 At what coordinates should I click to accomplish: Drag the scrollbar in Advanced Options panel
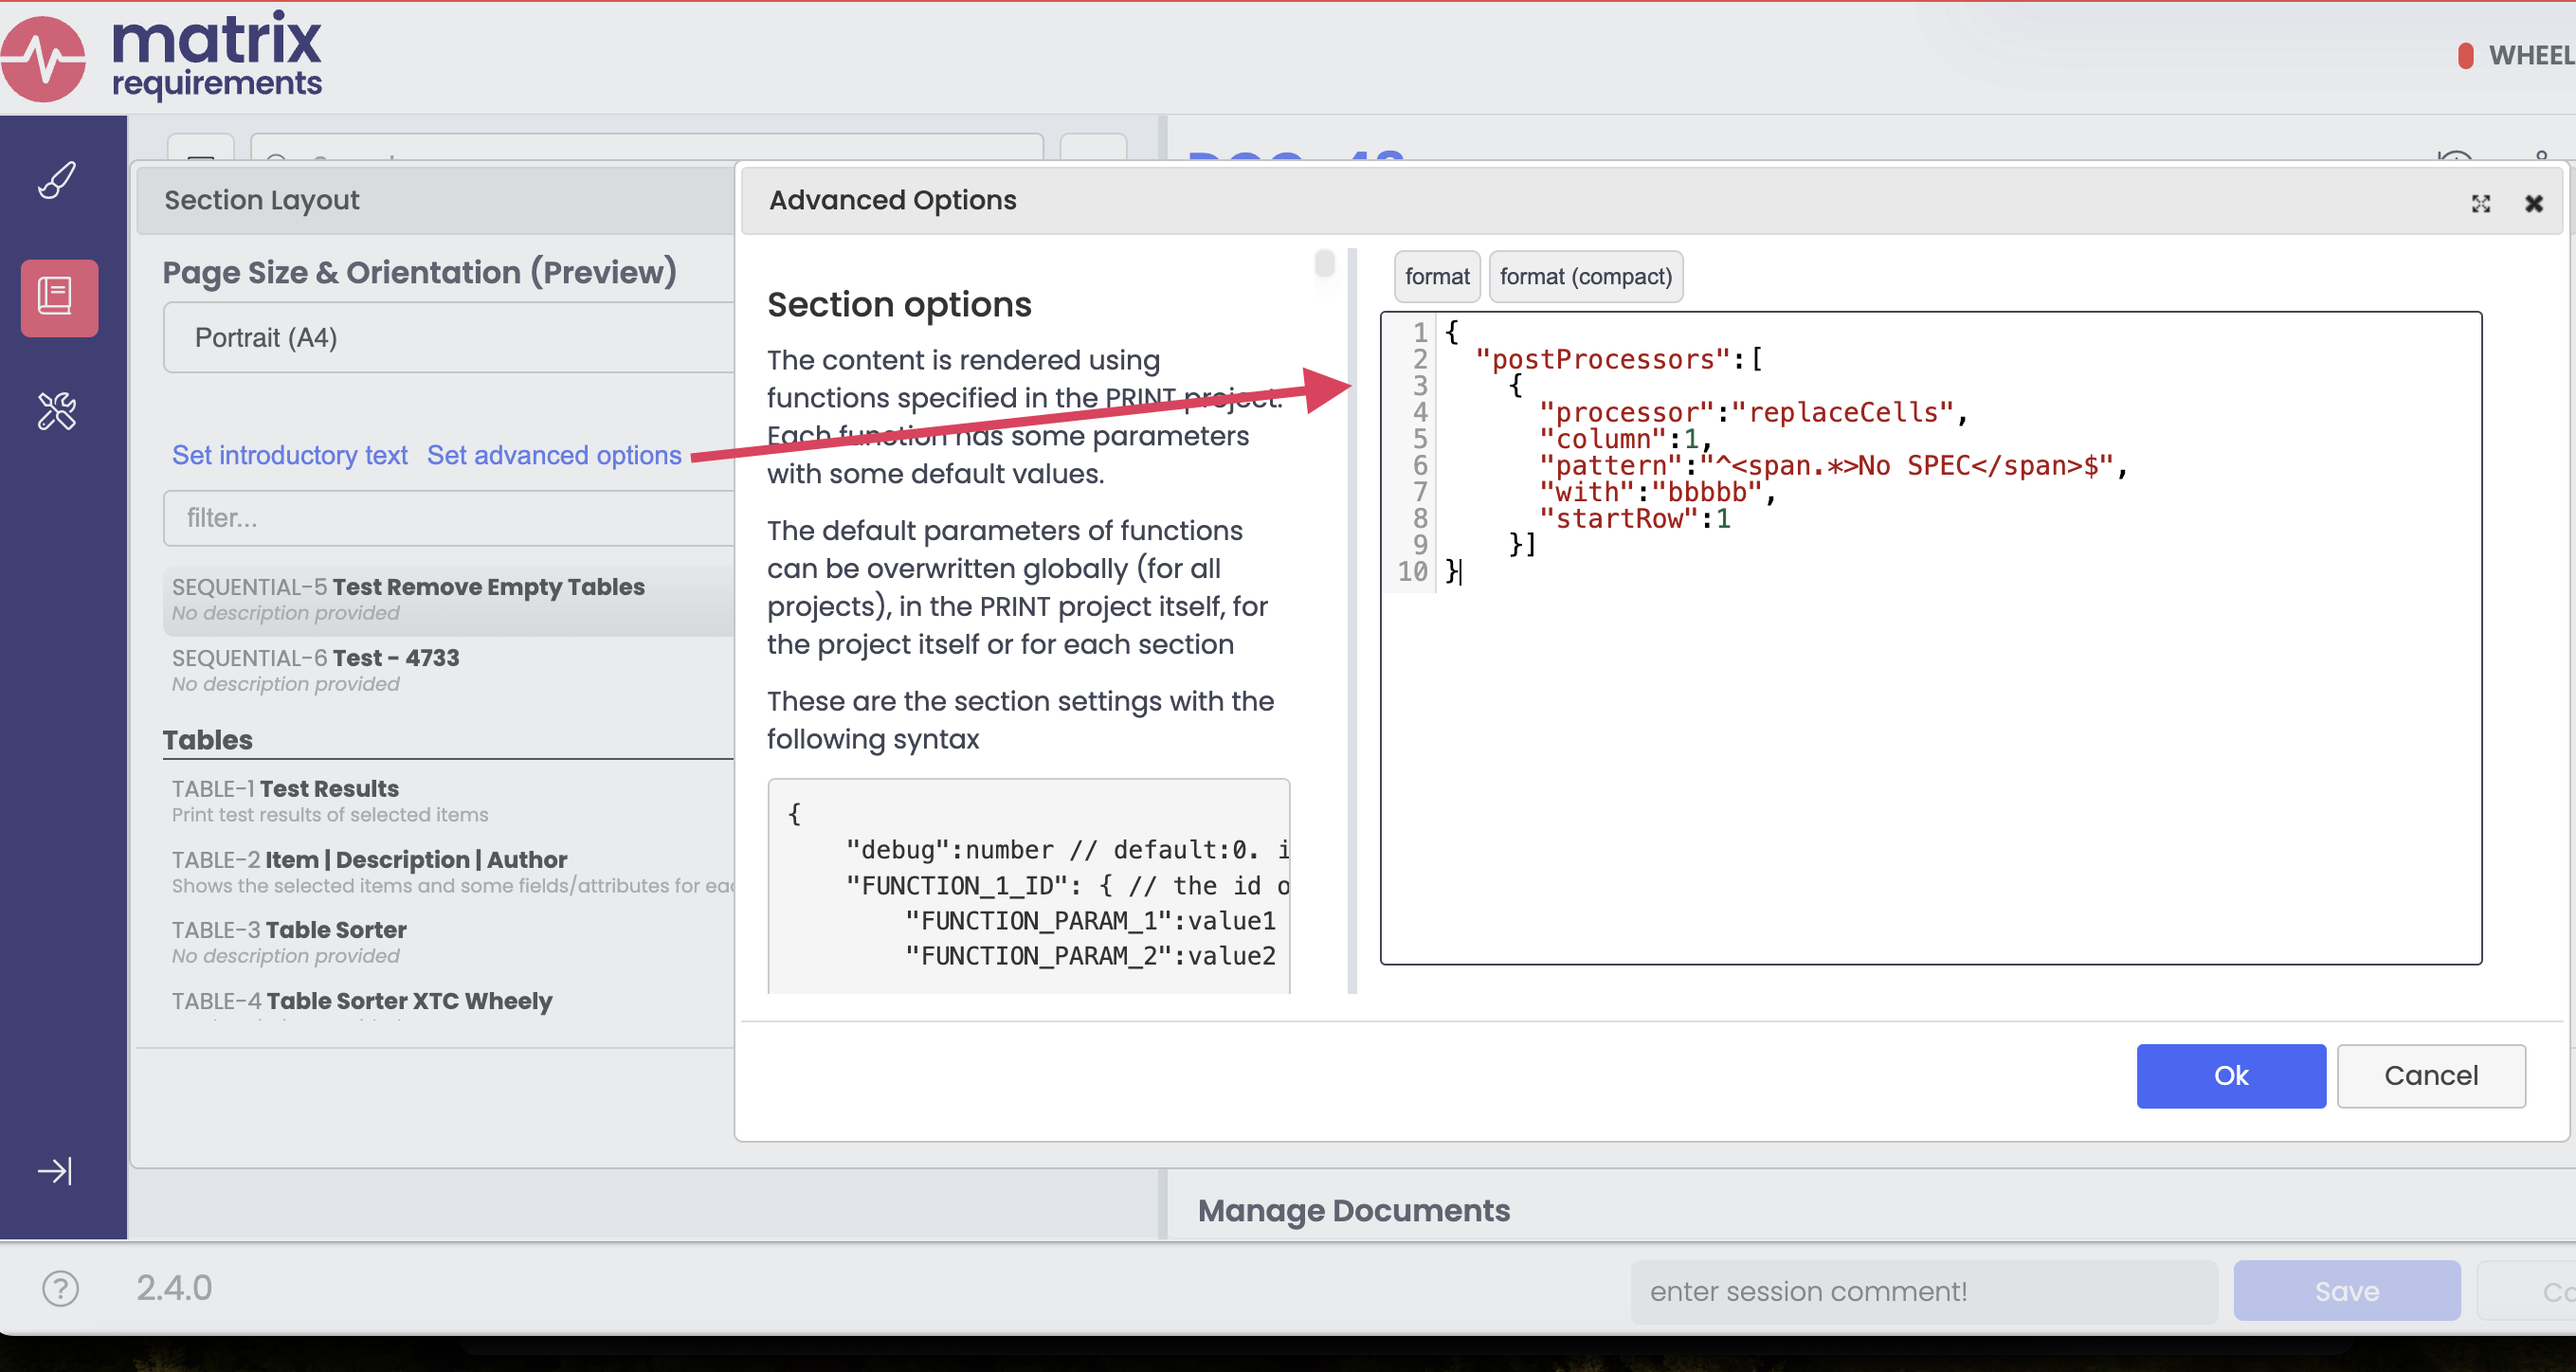click(x=1329, y=274)
